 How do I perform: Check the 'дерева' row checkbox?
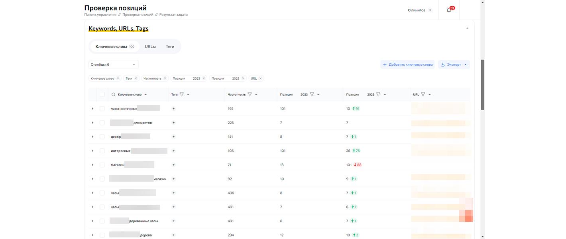tap(102, 235)
